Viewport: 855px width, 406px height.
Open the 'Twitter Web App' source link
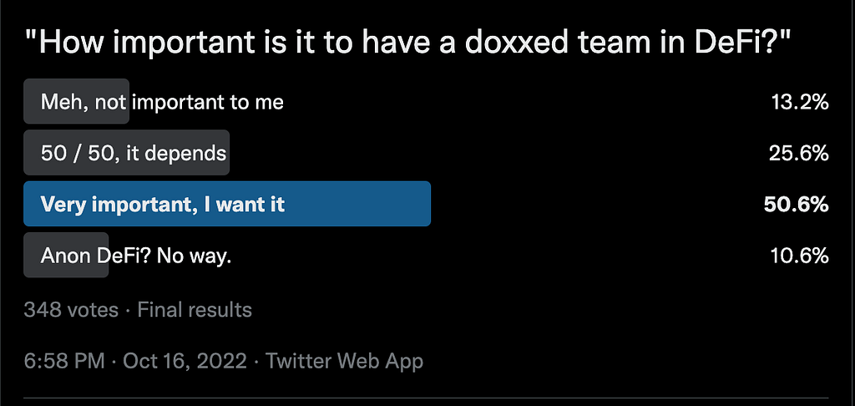click(344, 362)
